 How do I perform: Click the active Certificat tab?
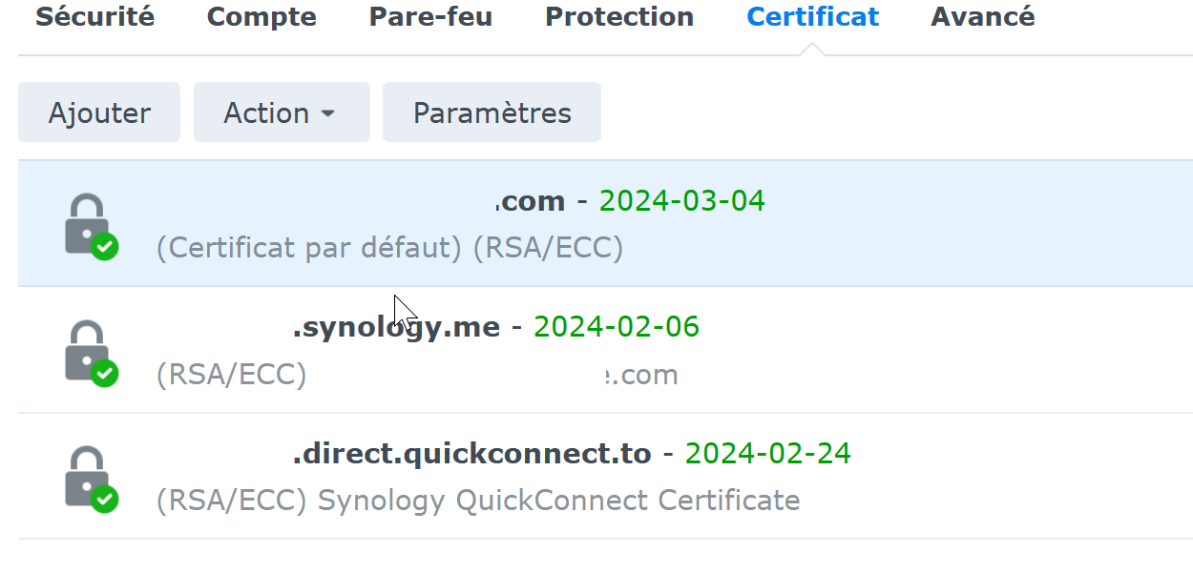(x=813, y=17)
